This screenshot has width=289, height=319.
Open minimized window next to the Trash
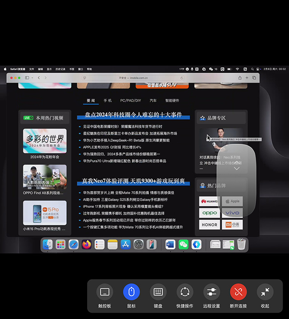tap(228, 244)
